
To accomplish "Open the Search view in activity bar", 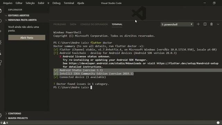I will pos(1,21).
